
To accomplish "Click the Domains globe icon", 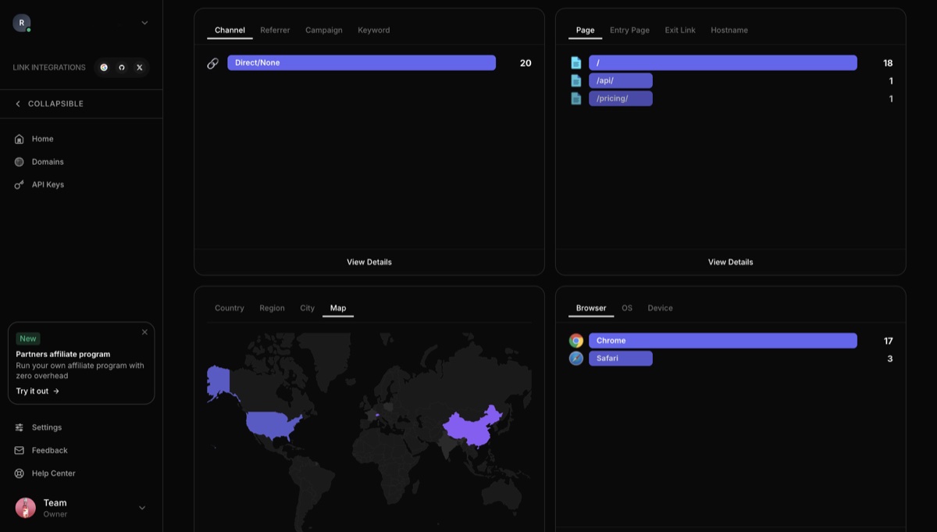I will coord(19,162).
